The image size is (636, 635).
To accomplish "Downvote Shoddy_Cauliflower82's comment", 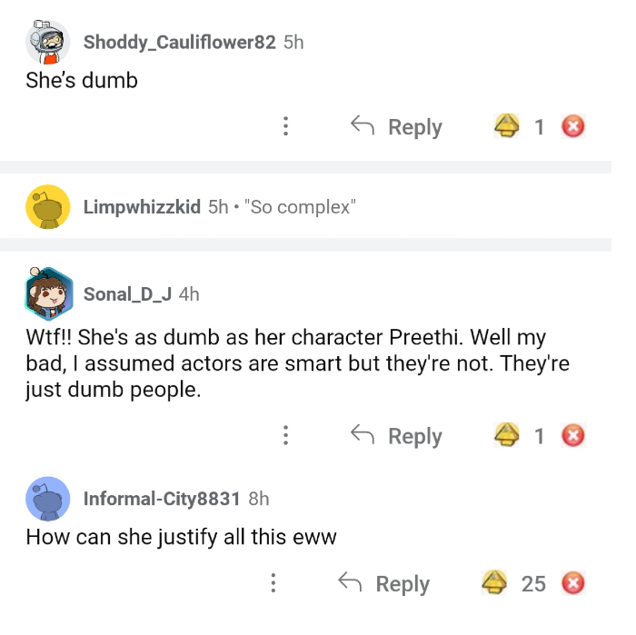I will coord(572,126).
